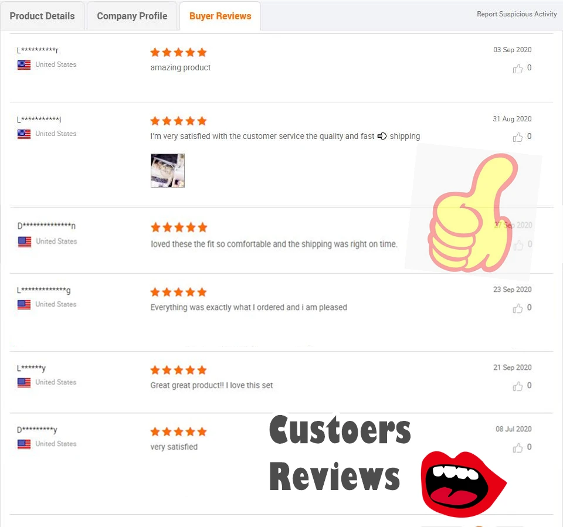Image resolution: width=563 pixels, height=527 pixels.
Task: Click reviewer name D*********y
Action: pyautogui.click(x=37, y=429)
